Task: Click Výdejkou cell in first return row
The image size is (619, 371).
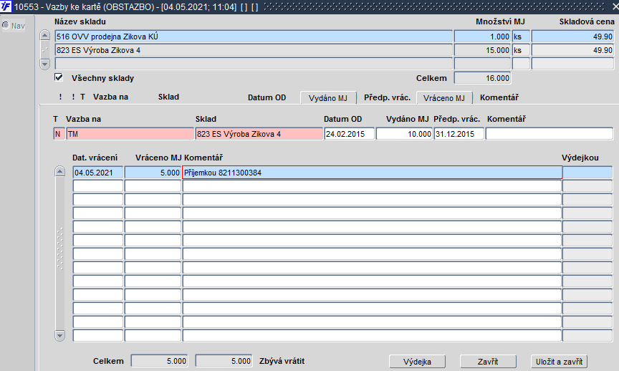Action: (587, 173)
